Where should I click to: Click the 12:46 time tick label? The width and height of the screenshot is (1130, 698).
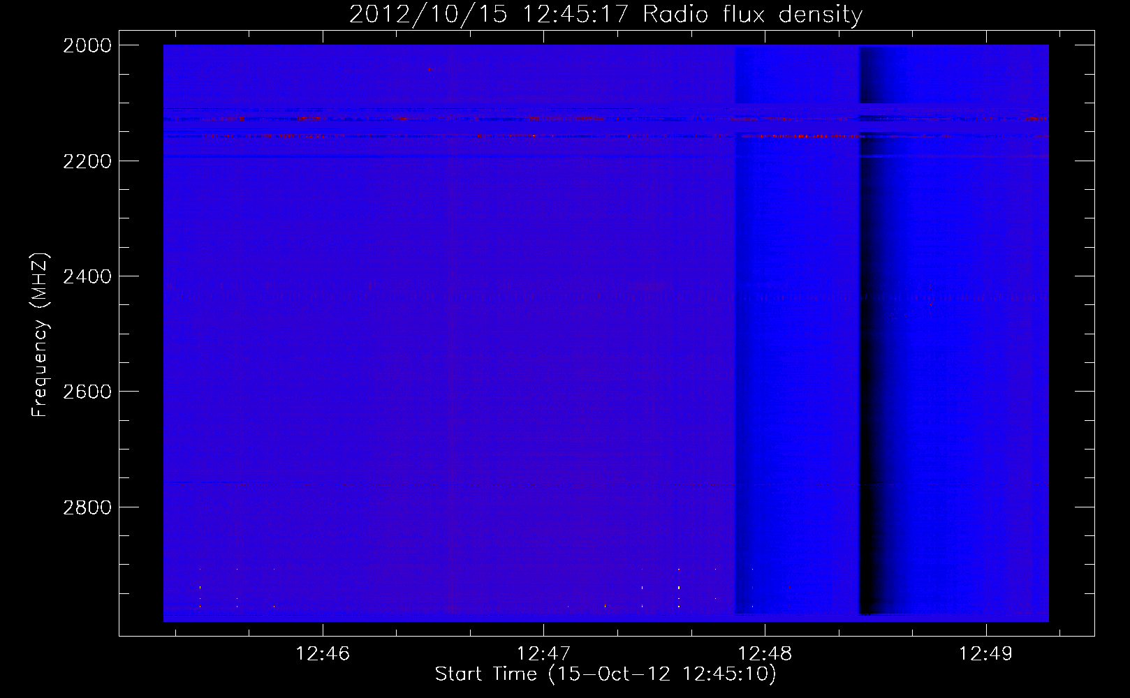click(x=323, y=654)
